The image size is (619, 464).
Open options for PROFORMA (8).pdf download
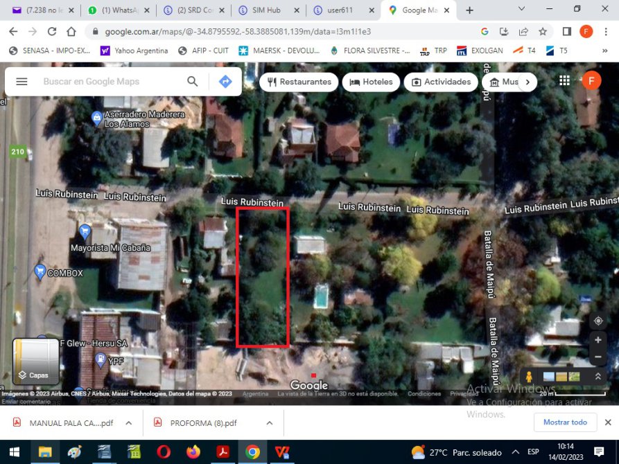pos(269,423)
